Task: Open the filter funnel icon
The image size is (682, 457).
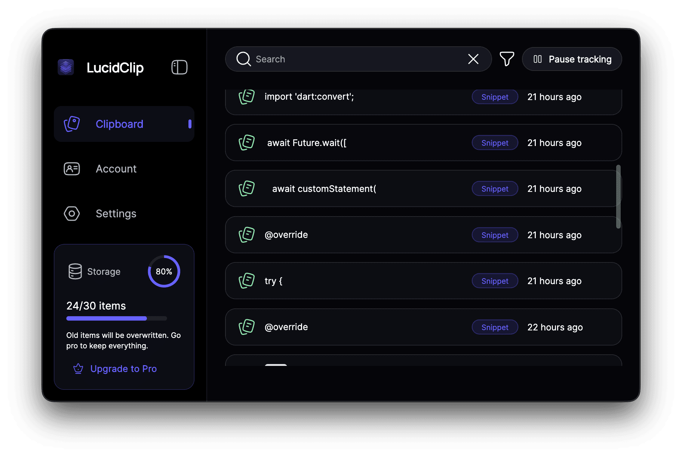Action: pyautogui.click(x=507, y=59)
